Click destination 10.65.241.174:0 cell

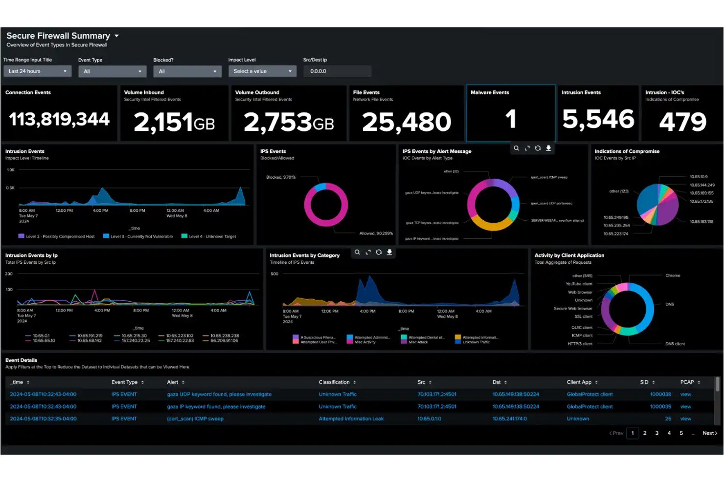click(x=510, y=419)
